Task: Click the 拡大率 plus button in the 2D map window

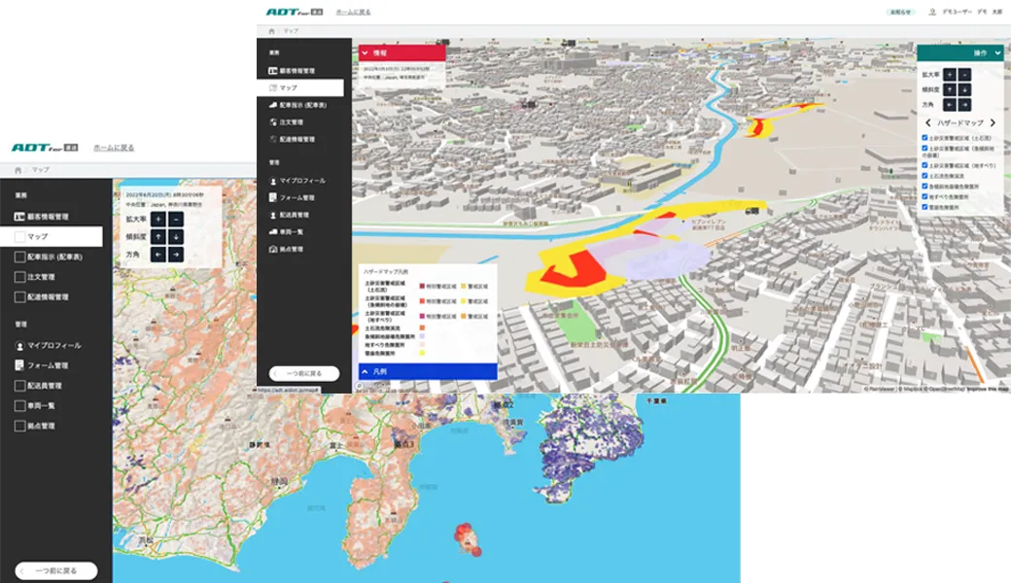Action: (157, 219)
